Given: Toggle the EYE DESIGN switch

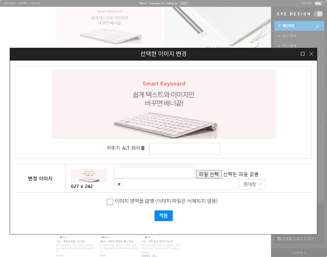Looking at the screenshot, I should [x=318, y=14].
